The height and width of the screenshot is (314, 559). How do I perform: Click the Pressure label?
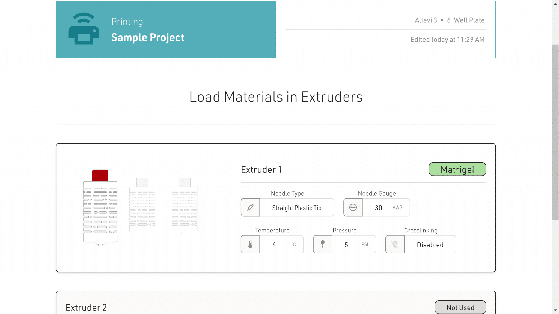pyautogui.click(x=344, y=231)
